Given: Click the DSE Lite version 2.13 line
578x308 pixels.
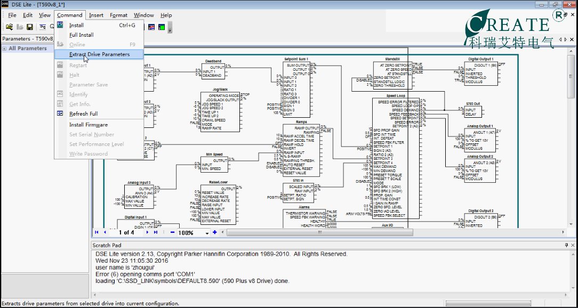Looking at the screenshot, I should (x=221, y=254).
